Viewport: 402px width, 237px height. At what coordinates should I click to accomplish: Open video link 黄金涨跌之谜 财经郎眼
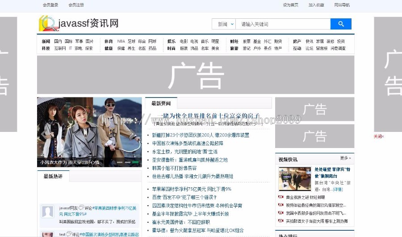[x=306, y=197]
